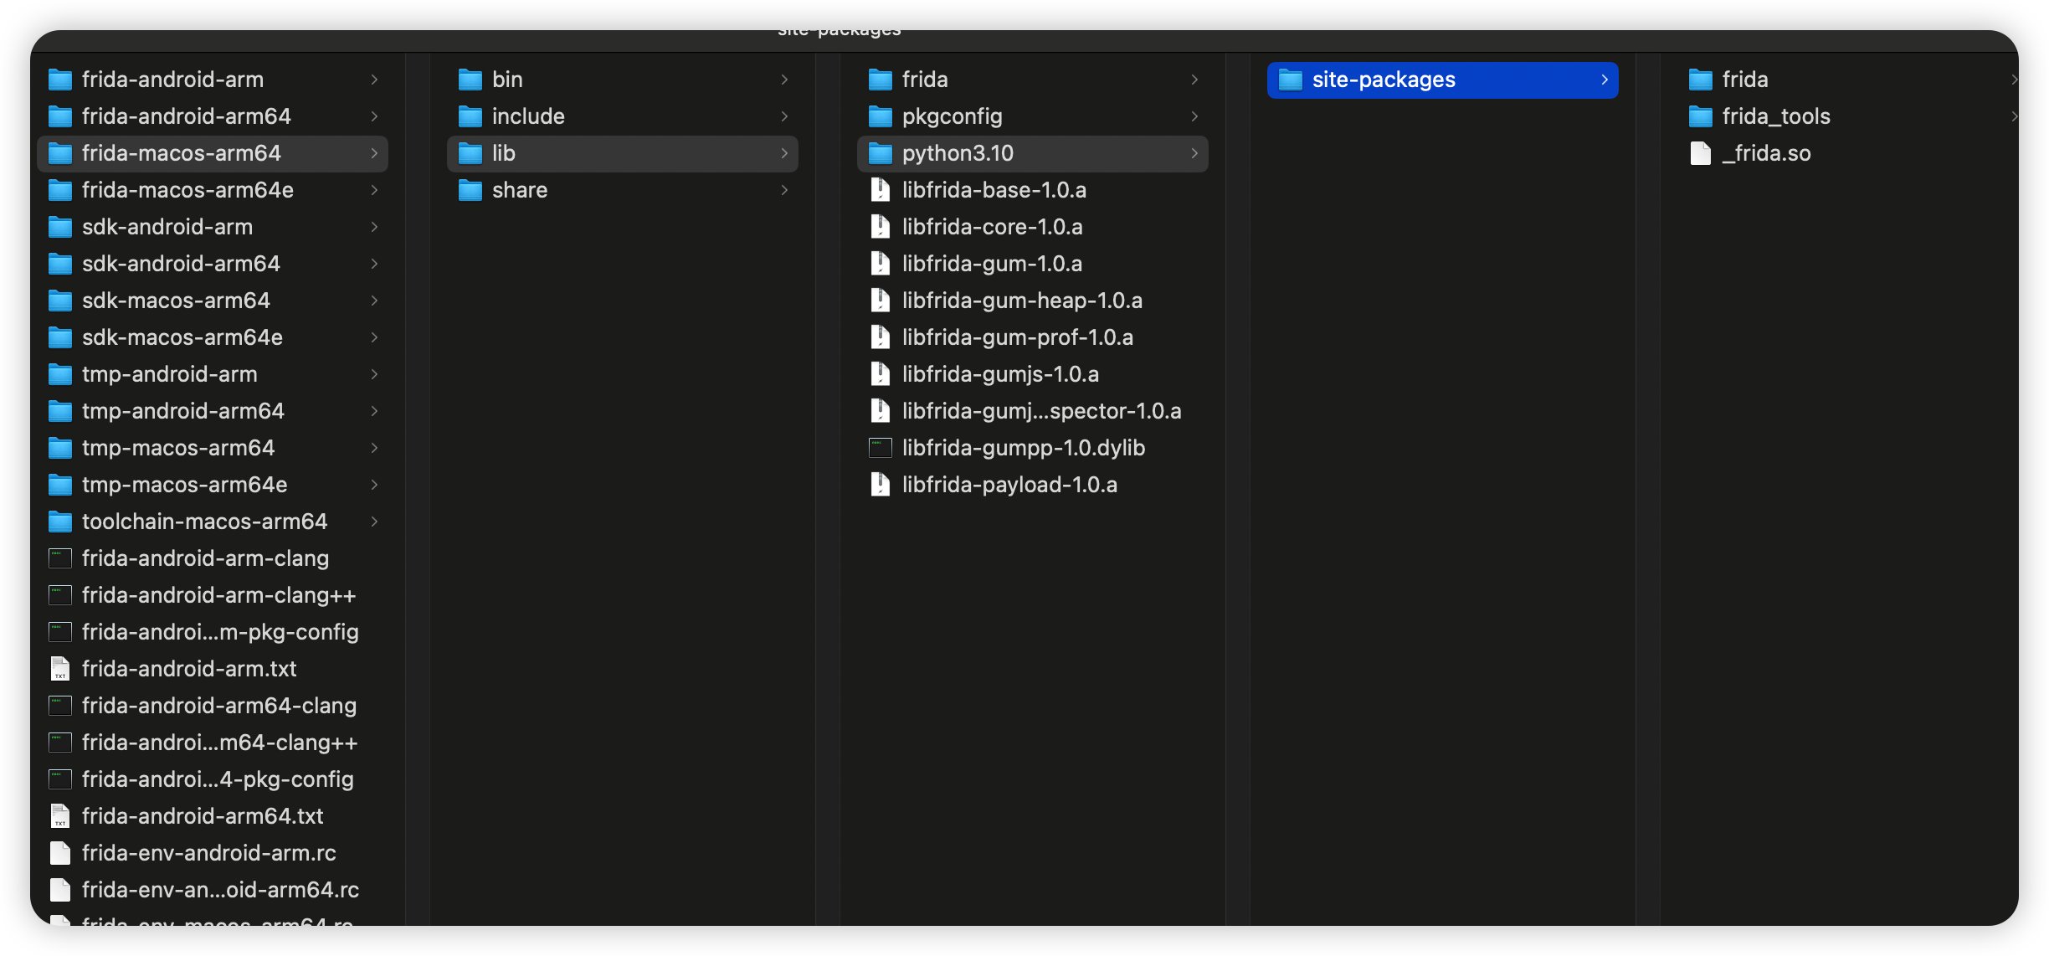This screenshot has height=956, width=2049.
Task: Click the frida-android-arm-clang executable icon
Action: (x=60, y=558)
